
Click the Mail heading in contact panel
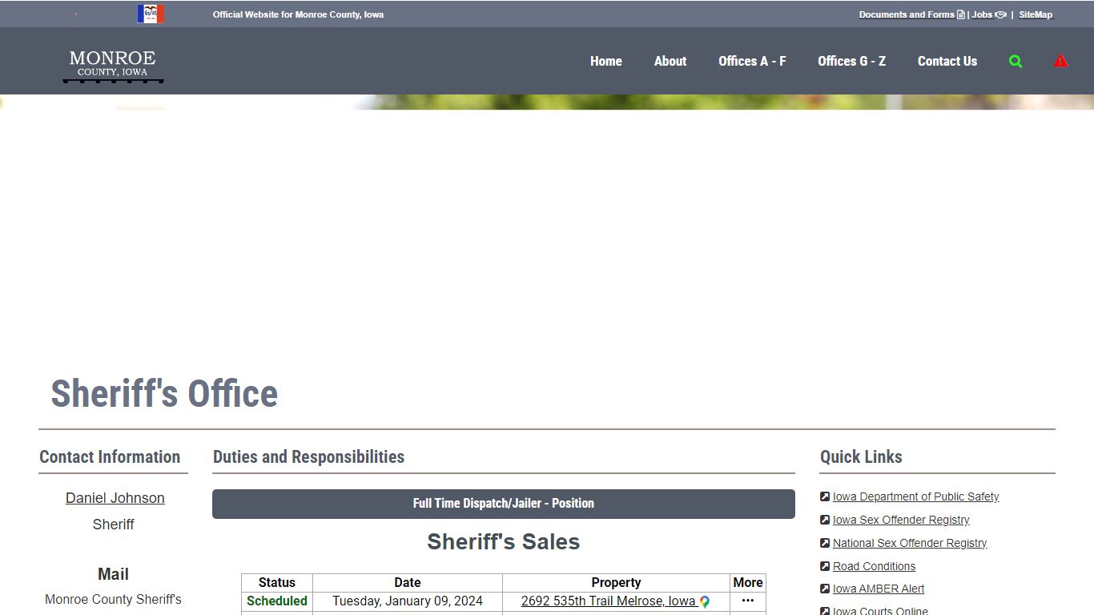[113, 574]
